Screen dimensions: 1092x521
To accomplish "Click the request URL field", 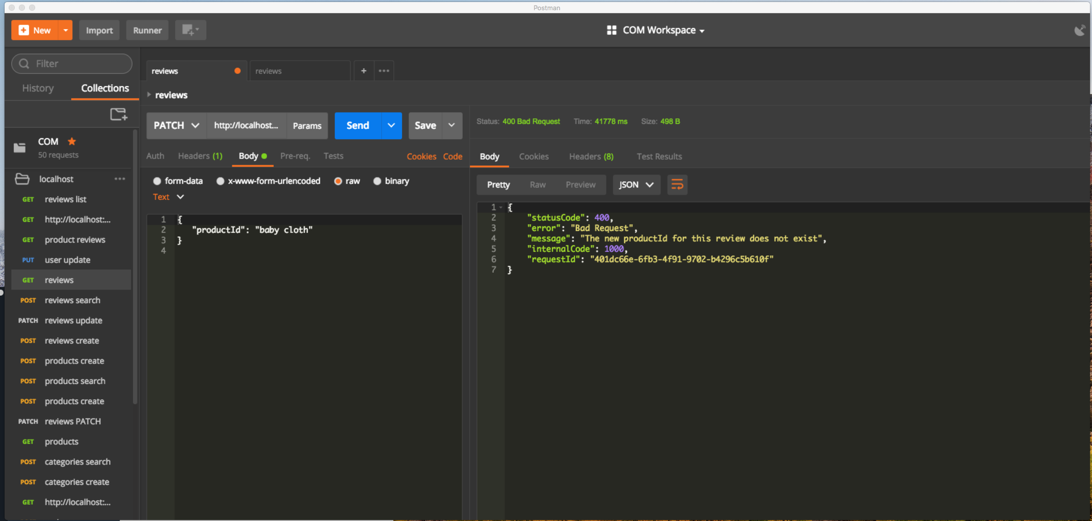I will click(246, 125).
